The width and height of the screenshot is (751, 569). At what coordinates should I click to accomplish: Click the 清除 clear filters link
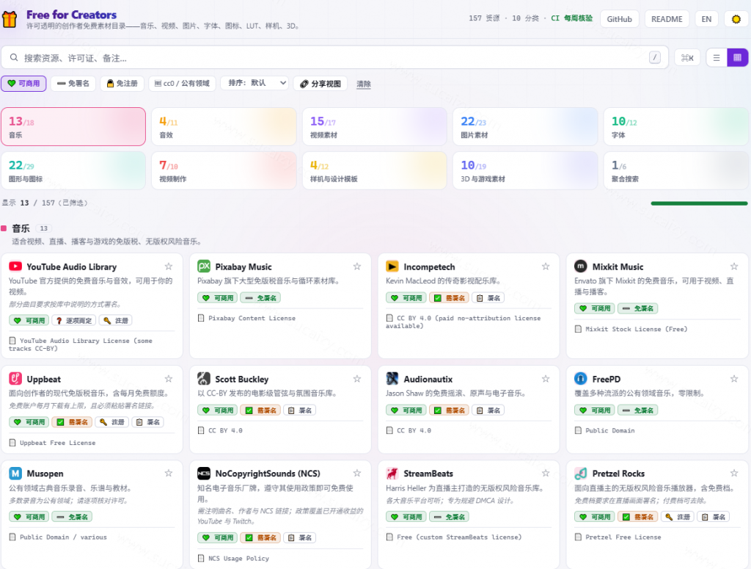pyautogui.click(x=364, y=84)
